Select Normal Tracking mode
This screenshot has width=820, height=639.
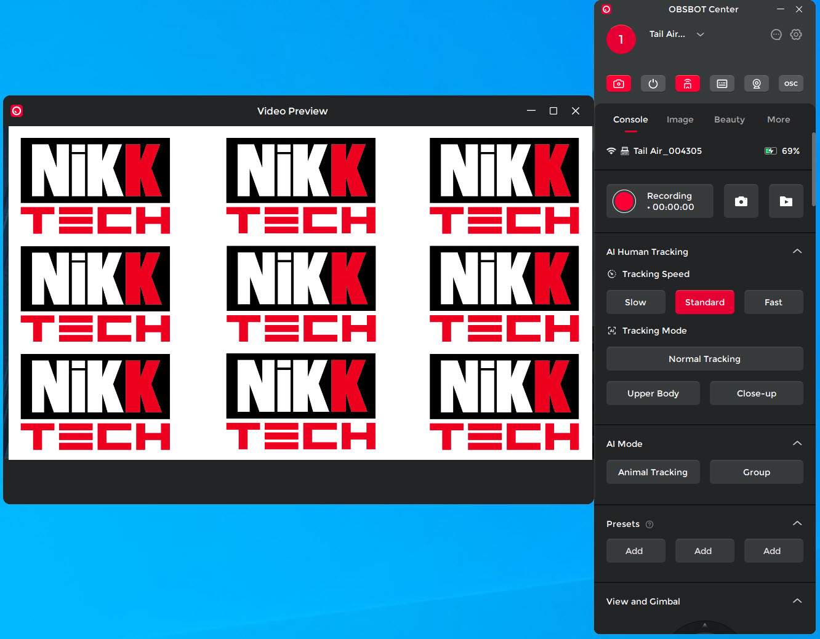point(705,359)
